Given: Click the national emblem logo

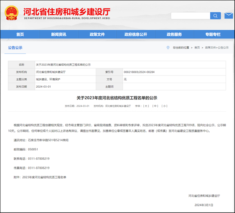Looking at the screenshot, I should coord(13,13).
